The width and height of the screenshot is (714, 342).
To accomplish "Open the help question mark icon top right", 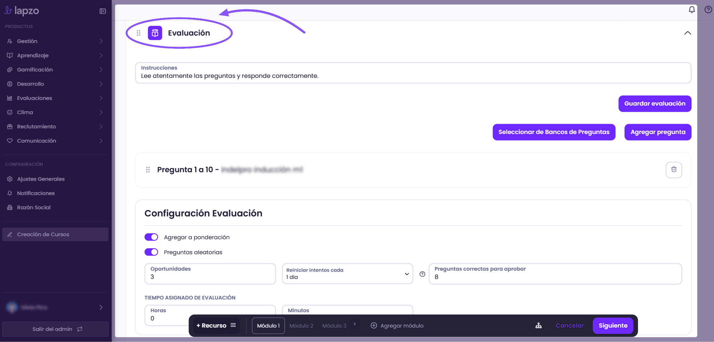I will click(708, 9).
